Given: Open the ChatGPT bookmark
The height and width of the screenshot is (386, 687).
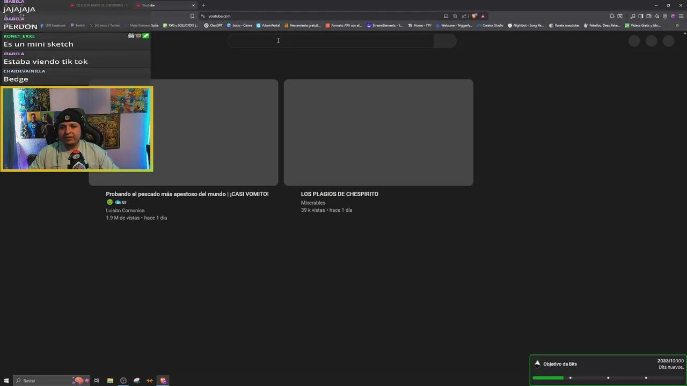Looking at the screenshot, I should coord(213,25).
